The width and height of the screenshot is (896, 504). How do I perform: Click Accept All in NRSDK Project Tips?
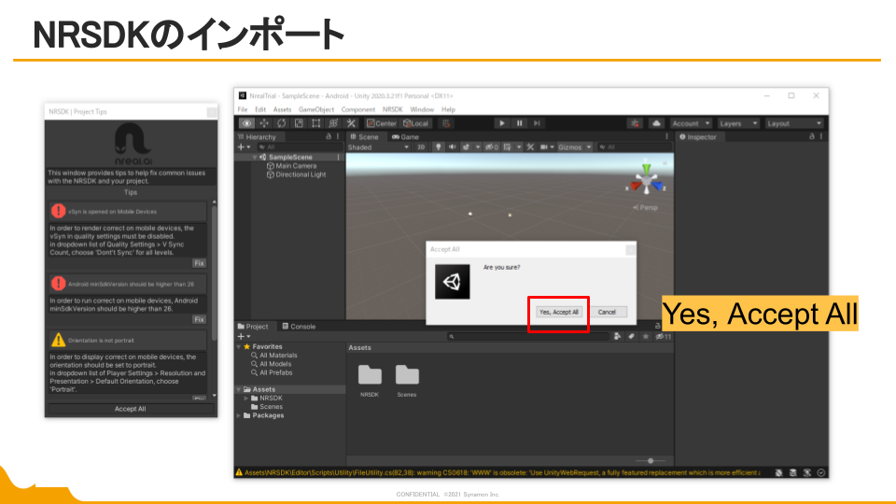pos(131,409)
